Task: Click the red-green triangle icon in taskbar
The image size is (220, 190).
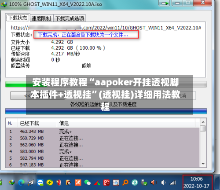Action: click(97, 183)
